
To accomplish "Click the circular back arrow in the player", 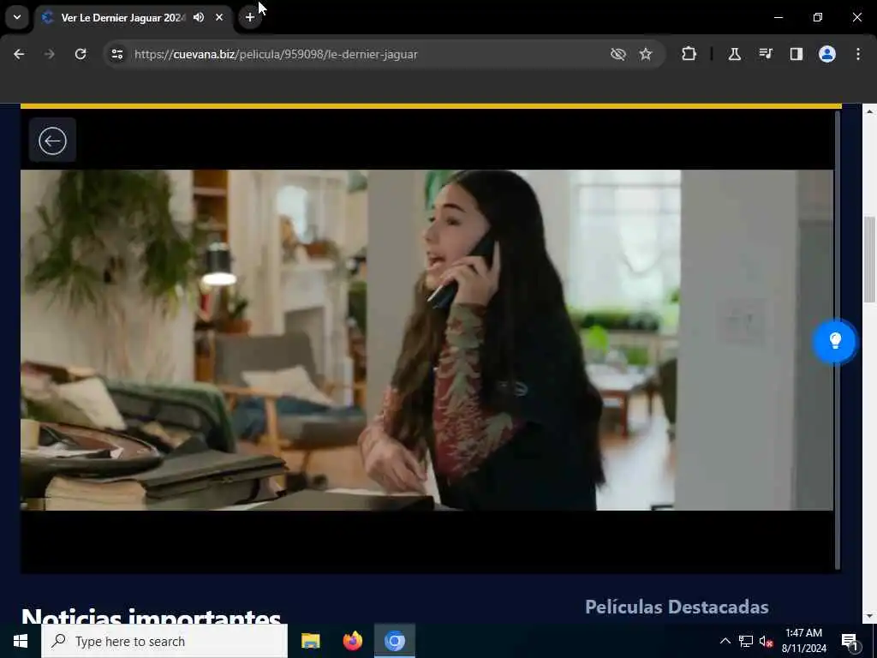I will click(x=52, y=141).
